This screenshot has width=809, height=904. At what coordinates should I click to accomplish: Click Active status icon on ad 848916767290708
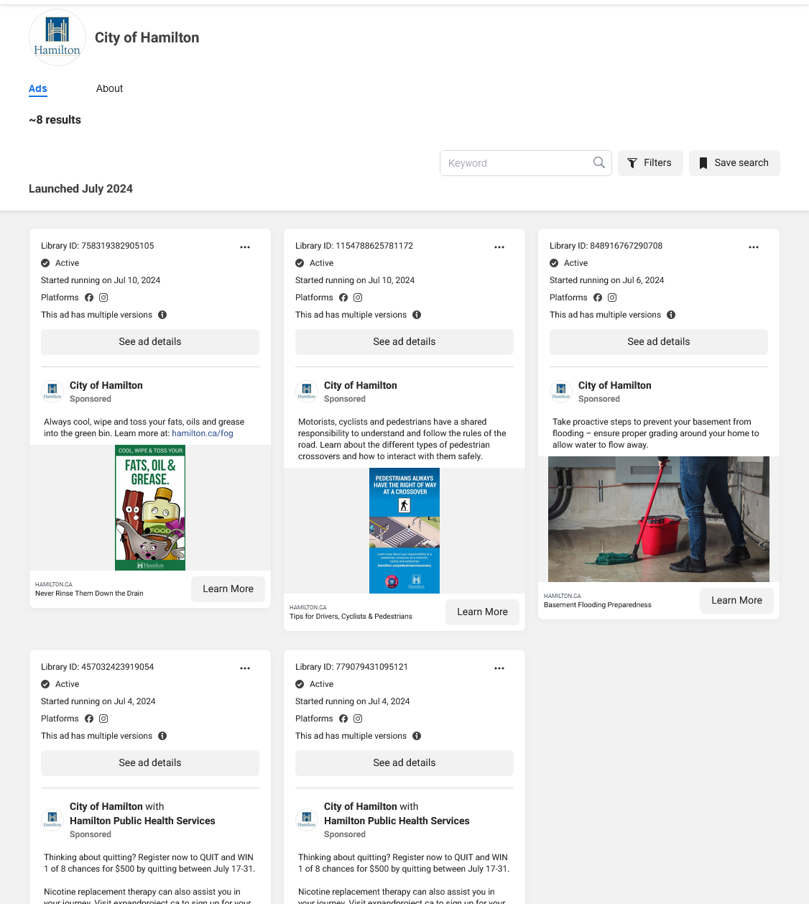(x=554, y=263)
